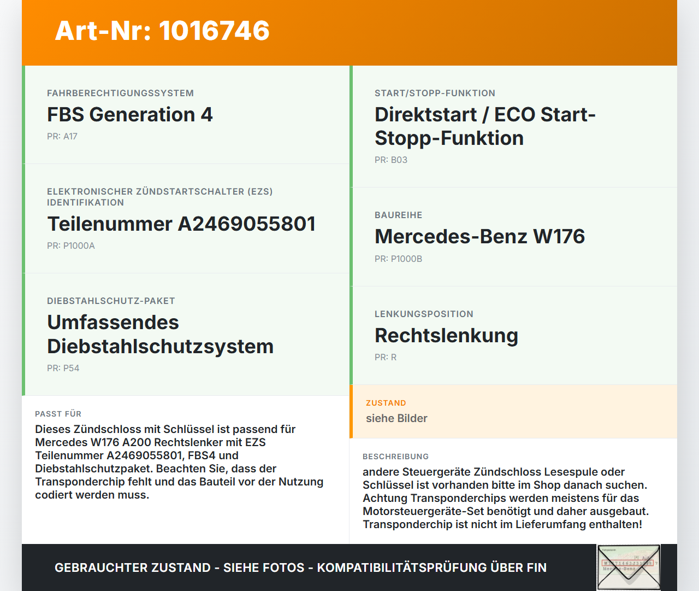Click the BAUREIHE label
This screenshot has height=591, width=699.
pos(399,215)
